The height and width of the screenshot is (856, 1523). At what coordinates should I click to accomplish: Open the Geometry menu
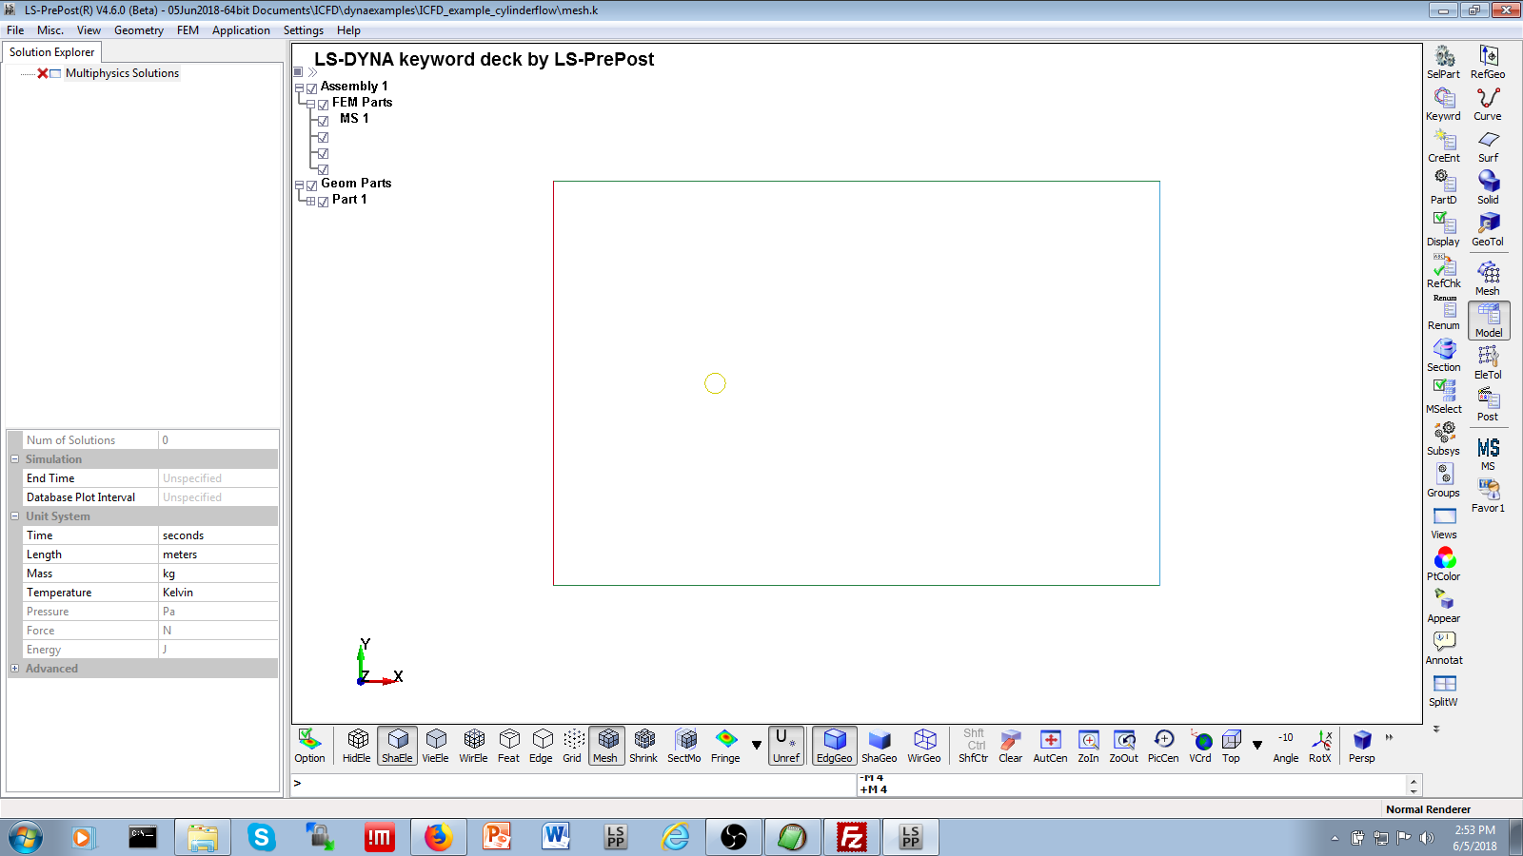pos(139,30)
